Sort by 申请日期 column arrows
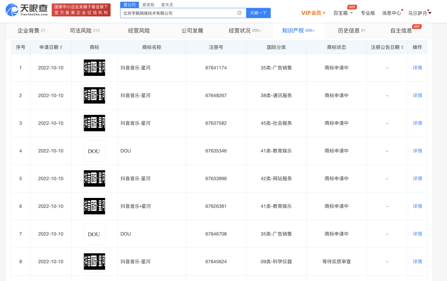Viewport: 447px width, 281px height. pos(61,47)
